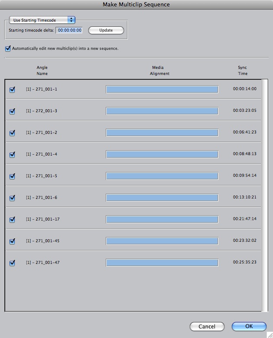Deselect the 271_001-6 angle checkbox
This screenshot has width=273, height=338.
[12, 198]
